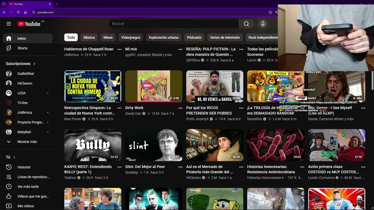Start voice search with microphone

coord(263,24)
